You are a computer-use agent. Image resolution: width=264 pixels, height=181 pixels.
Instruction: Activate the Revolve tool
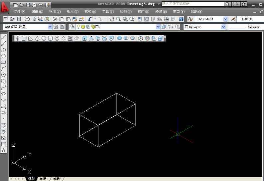coord(105,38)
